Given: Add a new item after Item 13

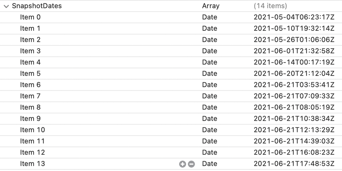Looking at the screenshot, I should pyautogui.click(x=183, y=164).
